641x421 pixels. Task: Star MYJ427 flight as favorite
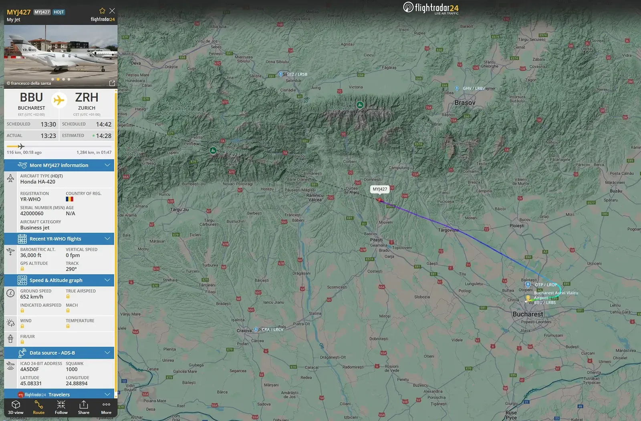click(102, 11)
